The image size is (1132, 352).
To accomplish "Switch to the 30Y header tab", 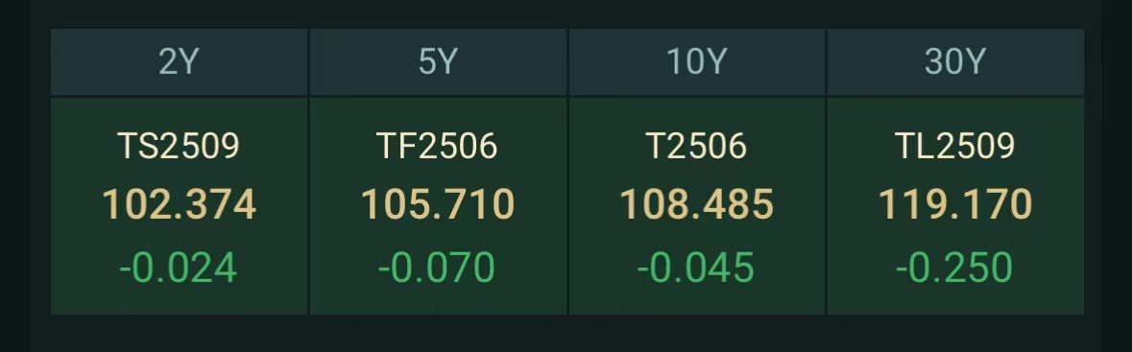I will pos(955,62).
